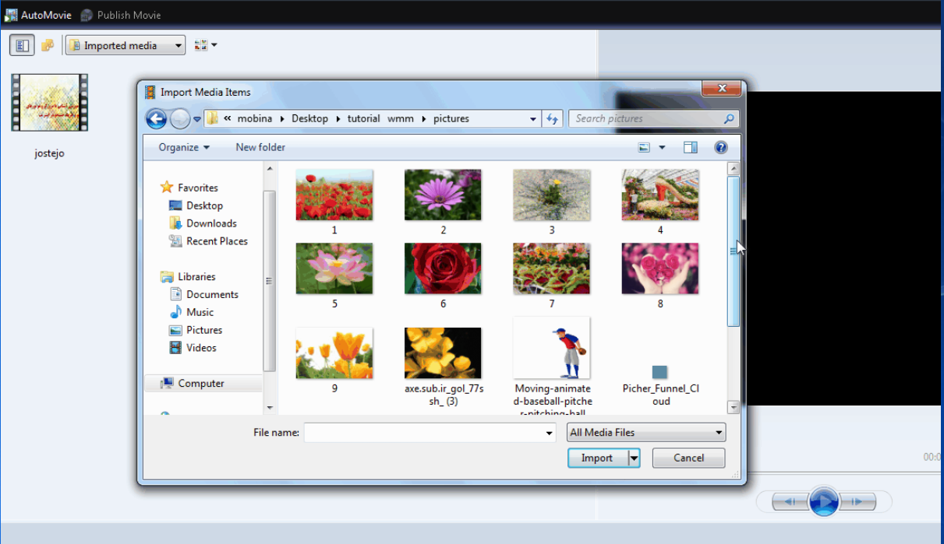Click the New folder button
The width and height of the screenshot is (944, 544).
(260, 147)
